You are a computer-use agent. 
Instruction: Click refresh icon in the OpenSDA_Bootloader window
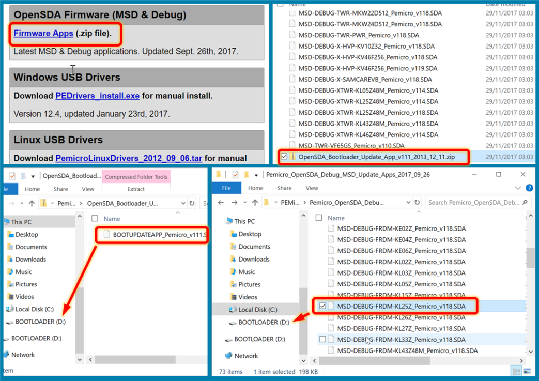pyautogui.click(x=192, y=203)
